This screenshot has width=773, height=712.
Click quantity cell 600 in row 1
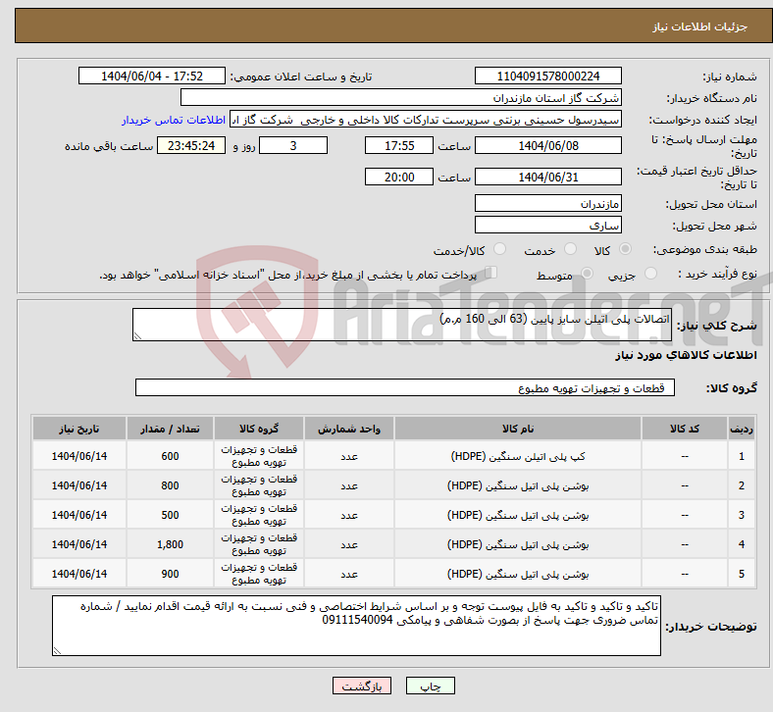click(x=170, y=456)
